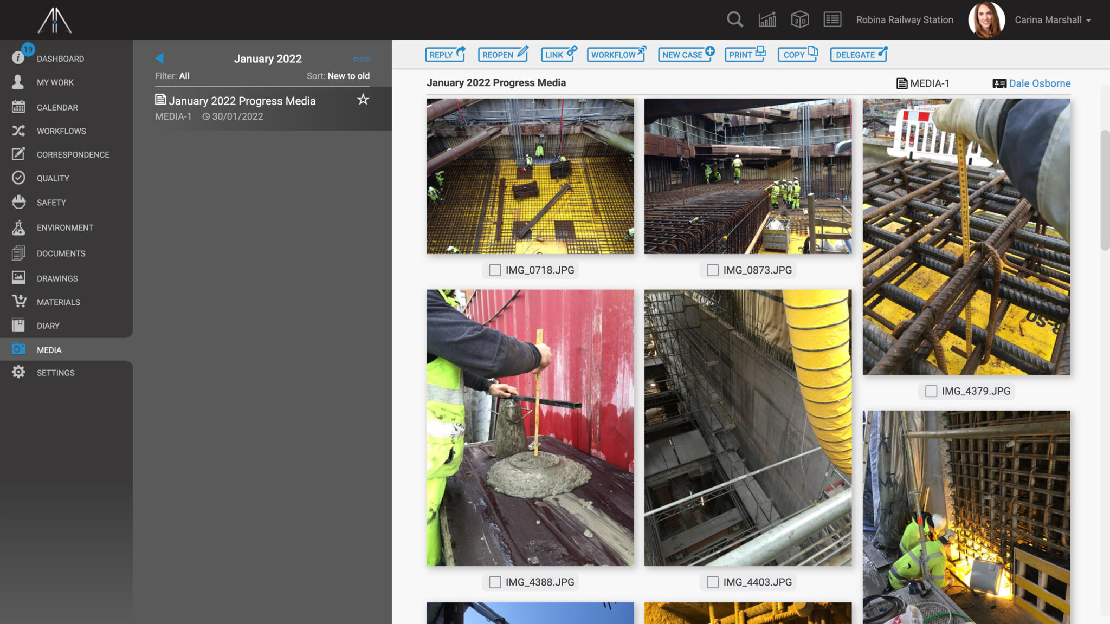Click the vertical scrollbar on right
The image size is (1110, 624).
click(1105, 190)
